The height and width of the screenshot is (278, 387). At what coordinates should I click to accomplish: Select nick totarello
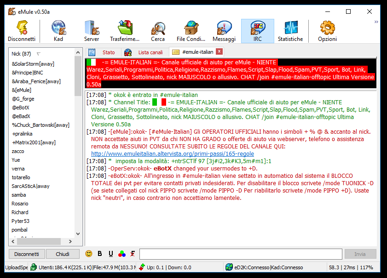[x=21, y=177]
